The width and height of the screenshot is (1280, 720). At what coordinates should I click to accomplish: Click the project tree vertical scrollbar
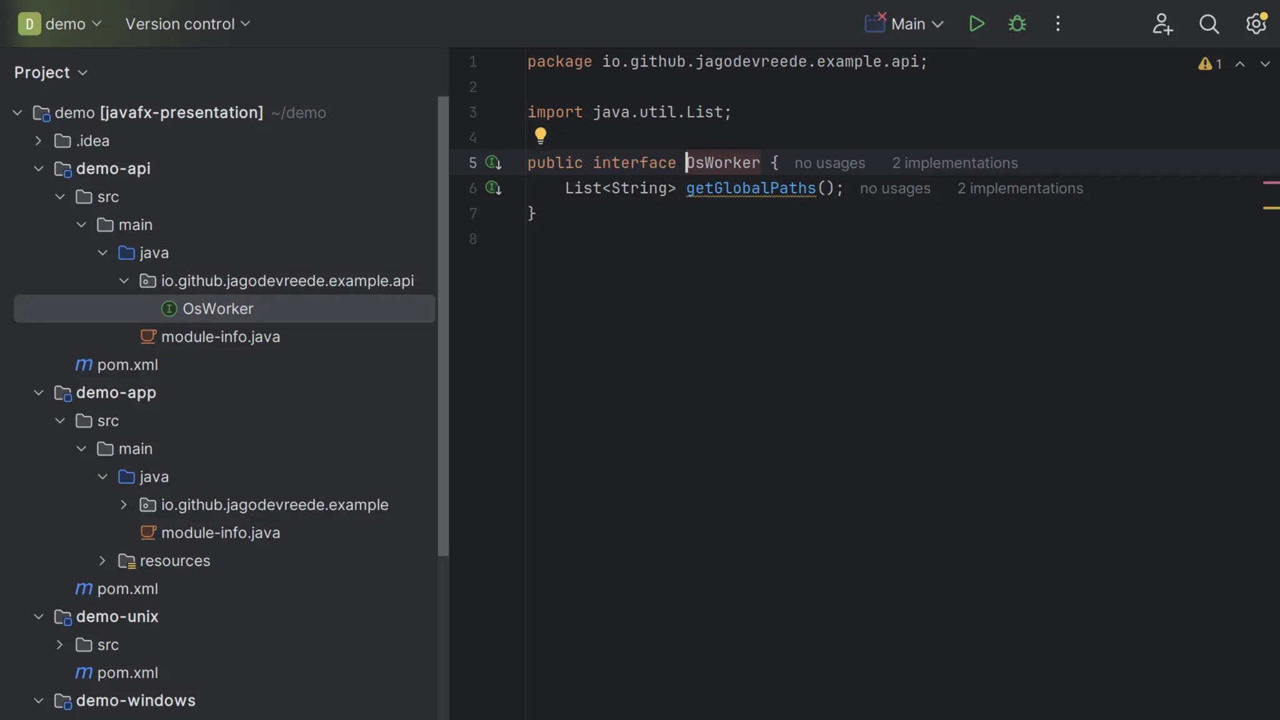[442, 325]
